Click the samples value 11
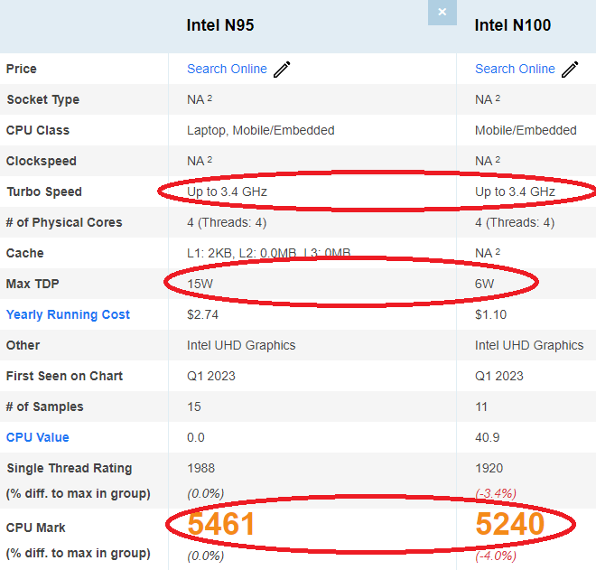Viewport: 596px width, 570px height. (x=481, y=406)
